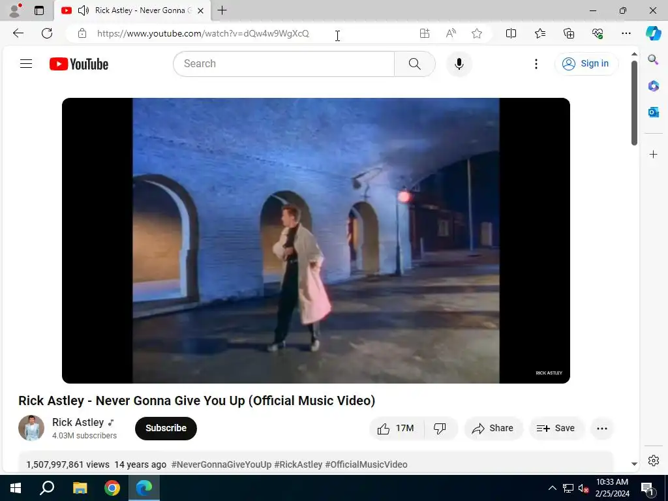
Task: Click the page scrollbar down arrow
Action: coord(634,464)
